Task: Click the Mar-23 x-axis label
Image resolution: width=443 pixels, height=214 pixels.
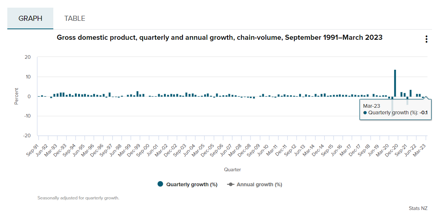Action: click(x=421, y=149)
